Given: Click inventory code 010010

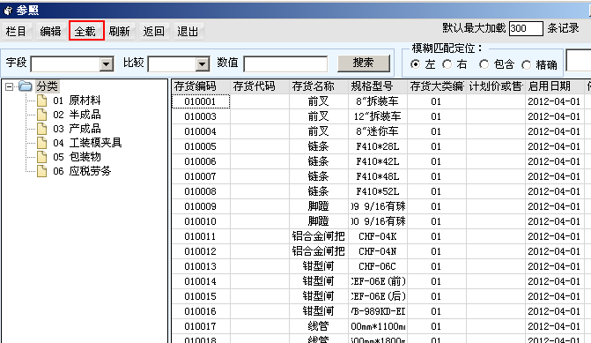Looking at the screenshot, I should (x=201, y=221).
